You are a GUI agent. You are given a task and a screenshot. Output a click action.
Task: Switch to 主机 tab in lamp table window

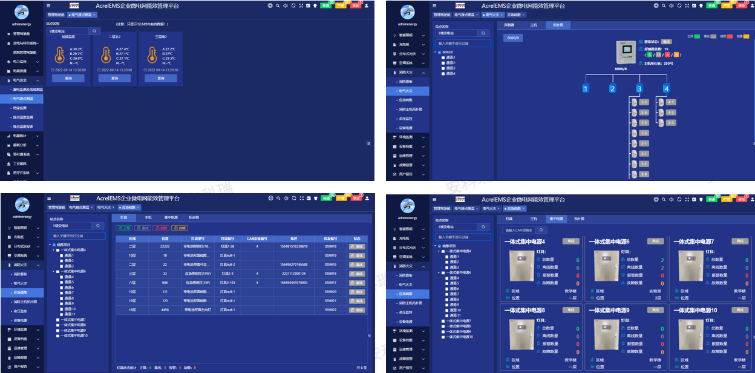tap(148, 217)
